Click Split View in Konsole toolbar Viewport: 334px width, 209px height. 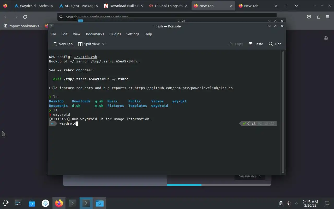(89, 44)
